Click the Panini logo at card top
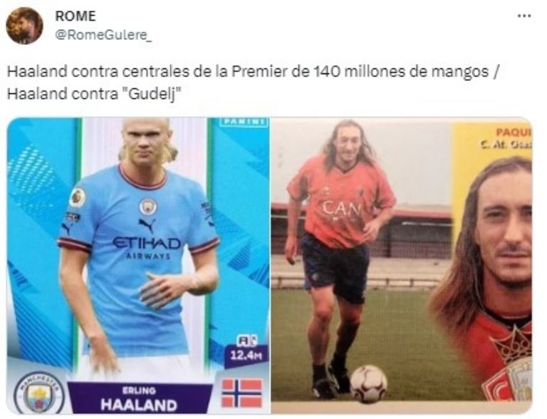The width and height of the screenshot is (547, 419). click(x=244, y=122)
